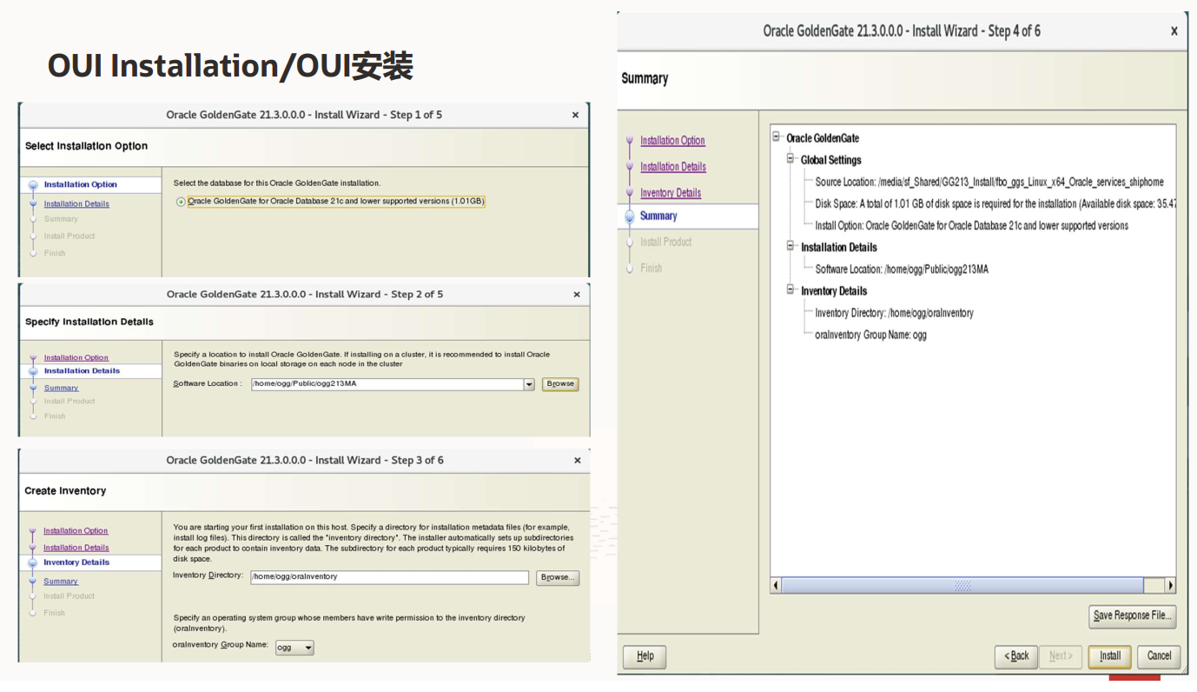Close the Step 2 of 5 wizard window

tap(577, 295)
